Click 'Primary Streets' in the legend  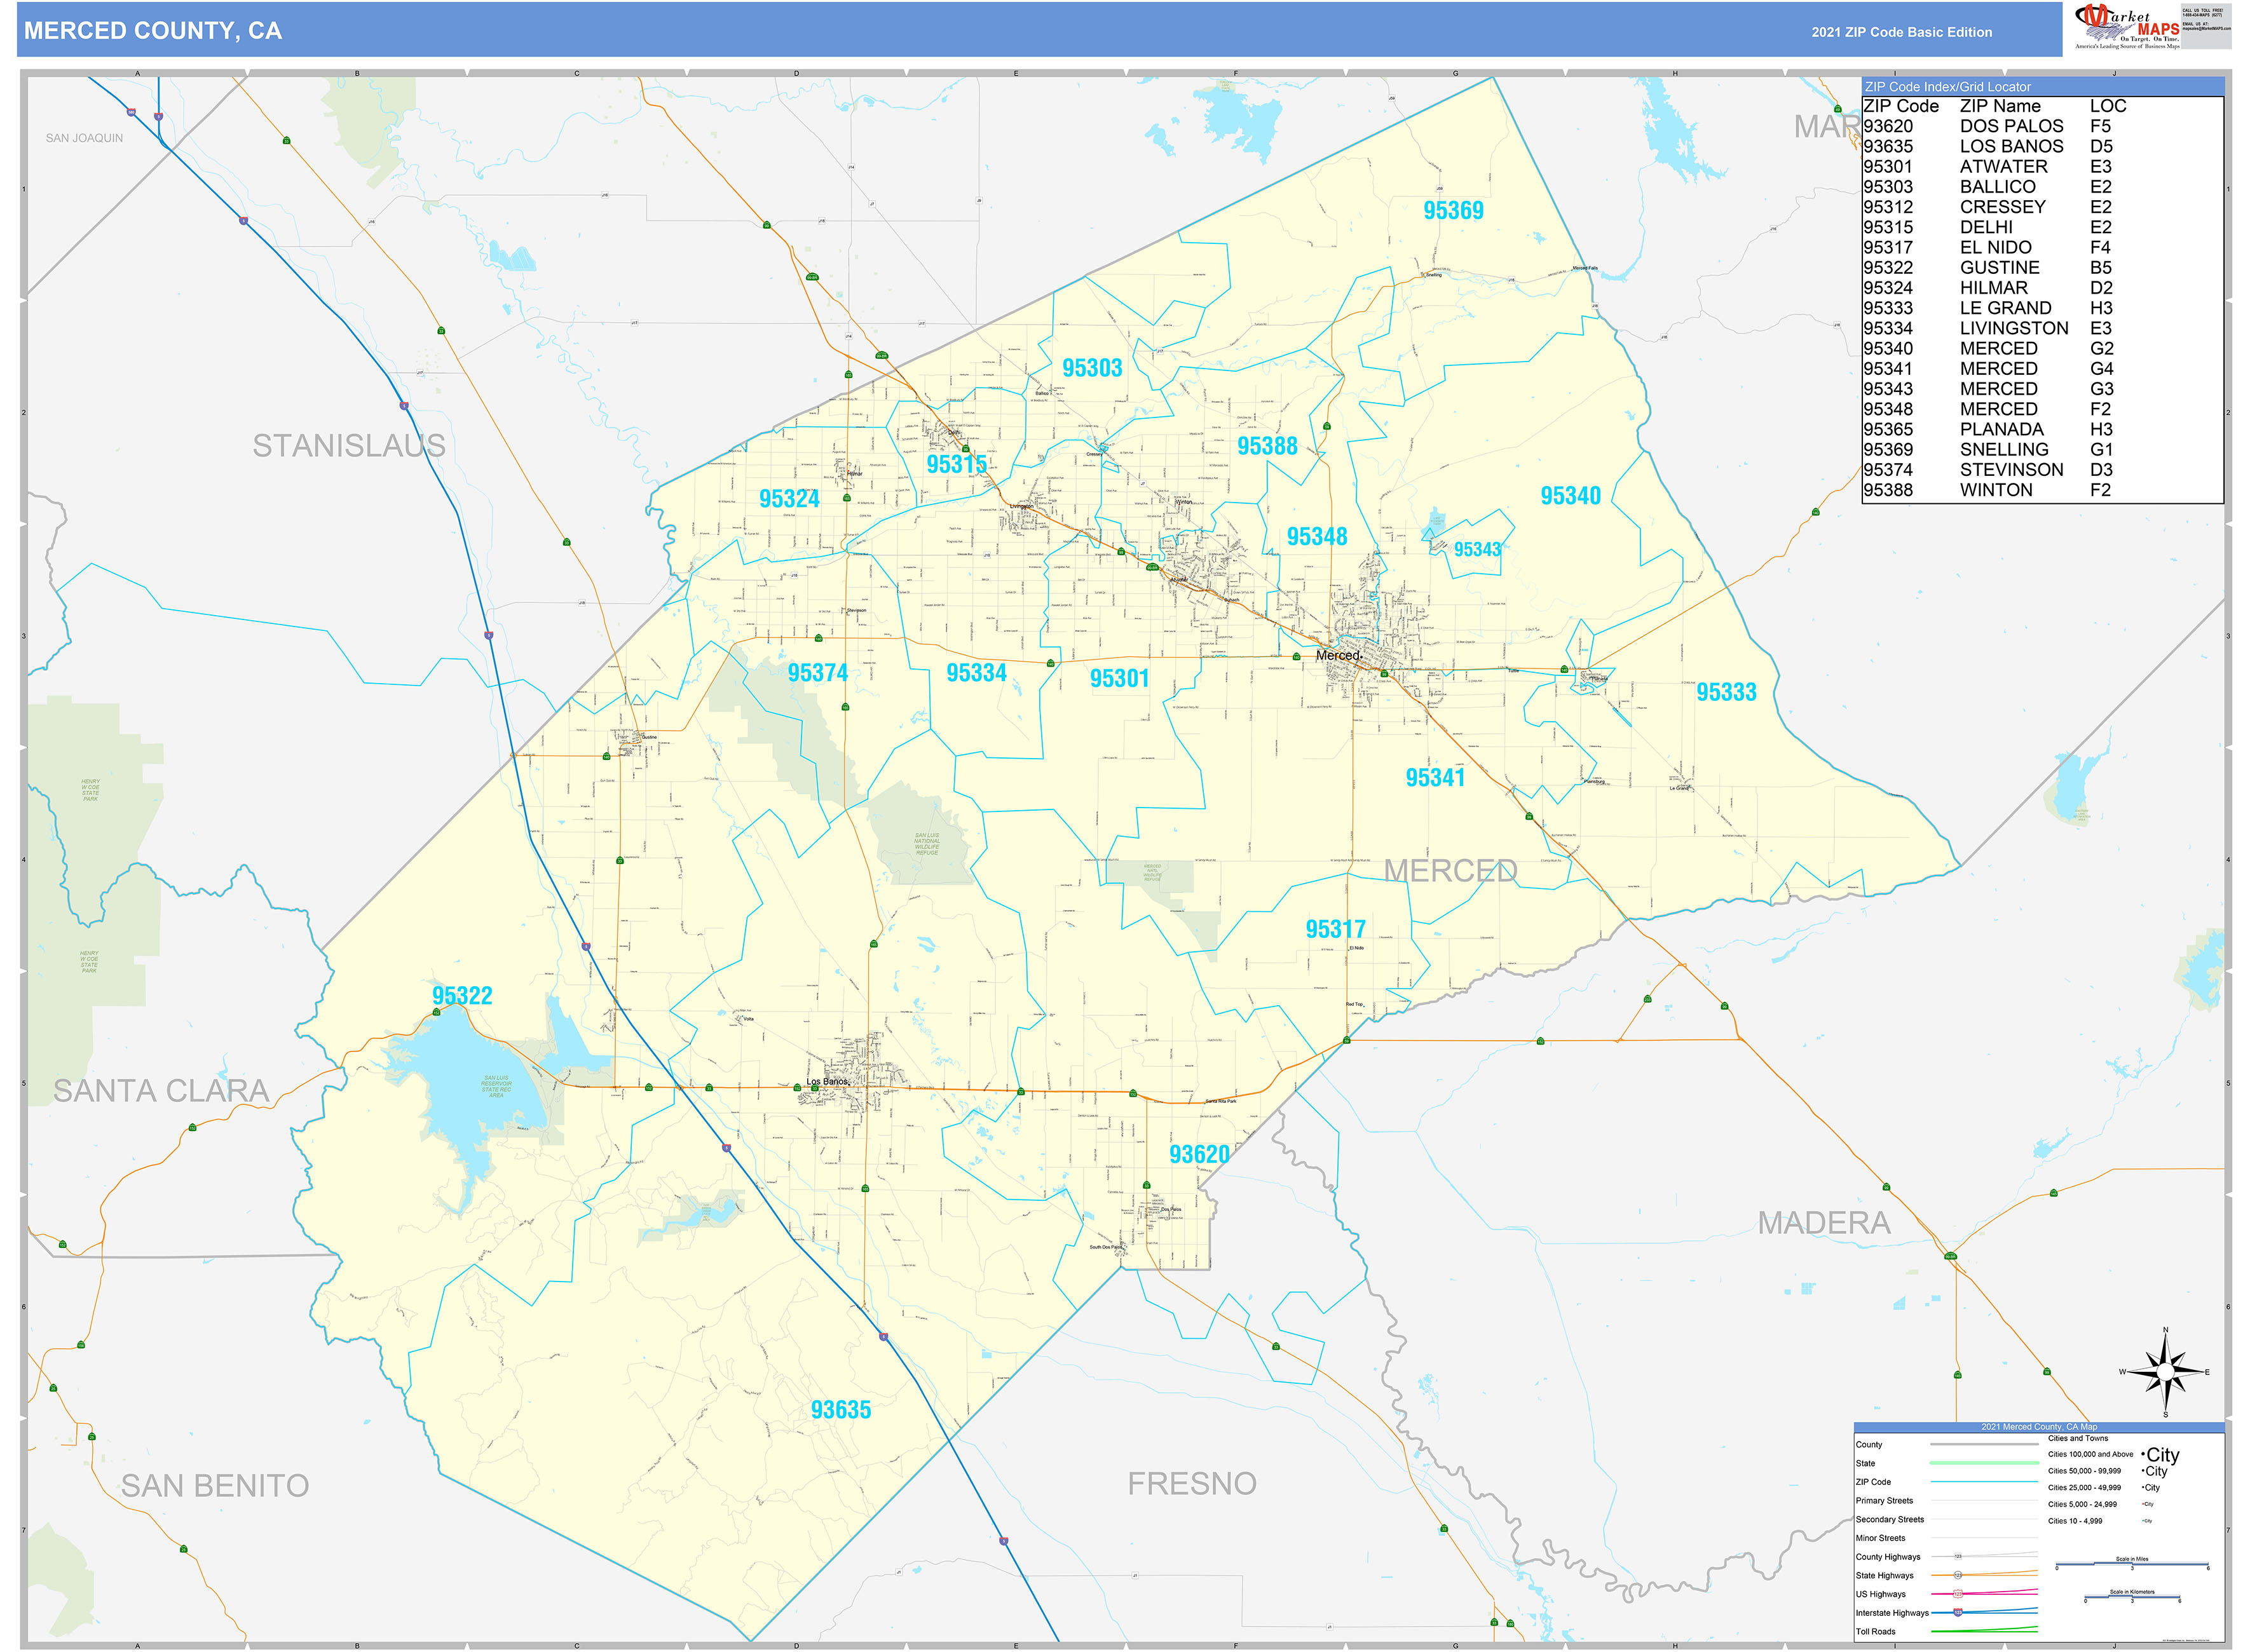1884,1501
